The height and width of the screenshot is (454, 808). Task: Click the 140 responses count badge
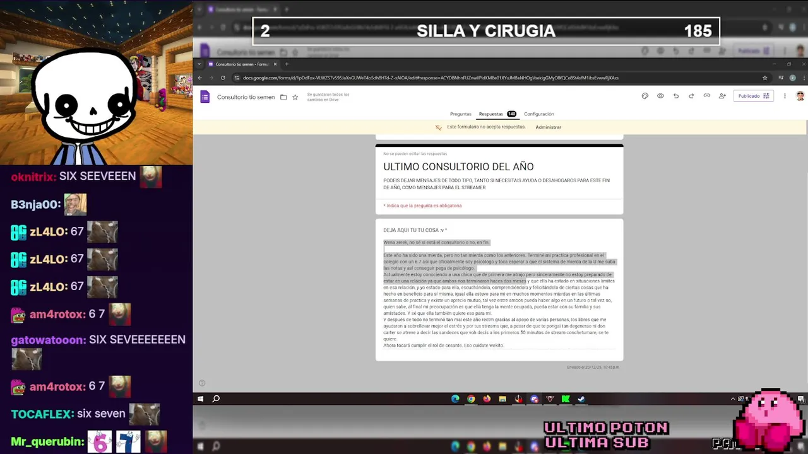pyautogui.click(x=511, y=114)
